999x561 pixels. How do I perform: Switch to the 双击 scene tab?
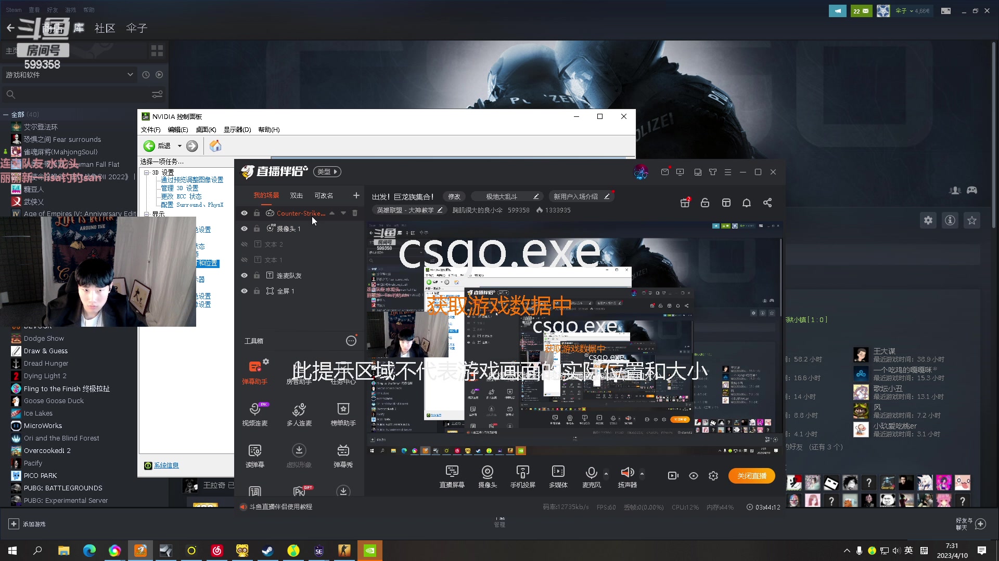[297, 195]
